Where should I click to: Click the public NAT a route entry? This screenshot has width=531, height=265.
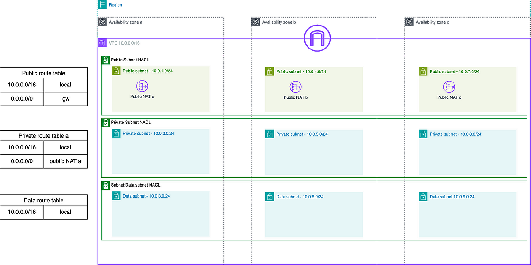65,161
